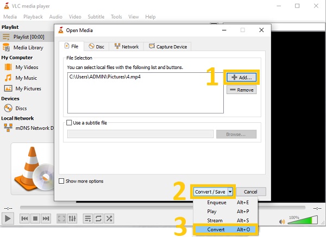The width and height of the screenshot is (326, 237).
Task: Enable Show more options checkbox
Action: tap(61, 181)
